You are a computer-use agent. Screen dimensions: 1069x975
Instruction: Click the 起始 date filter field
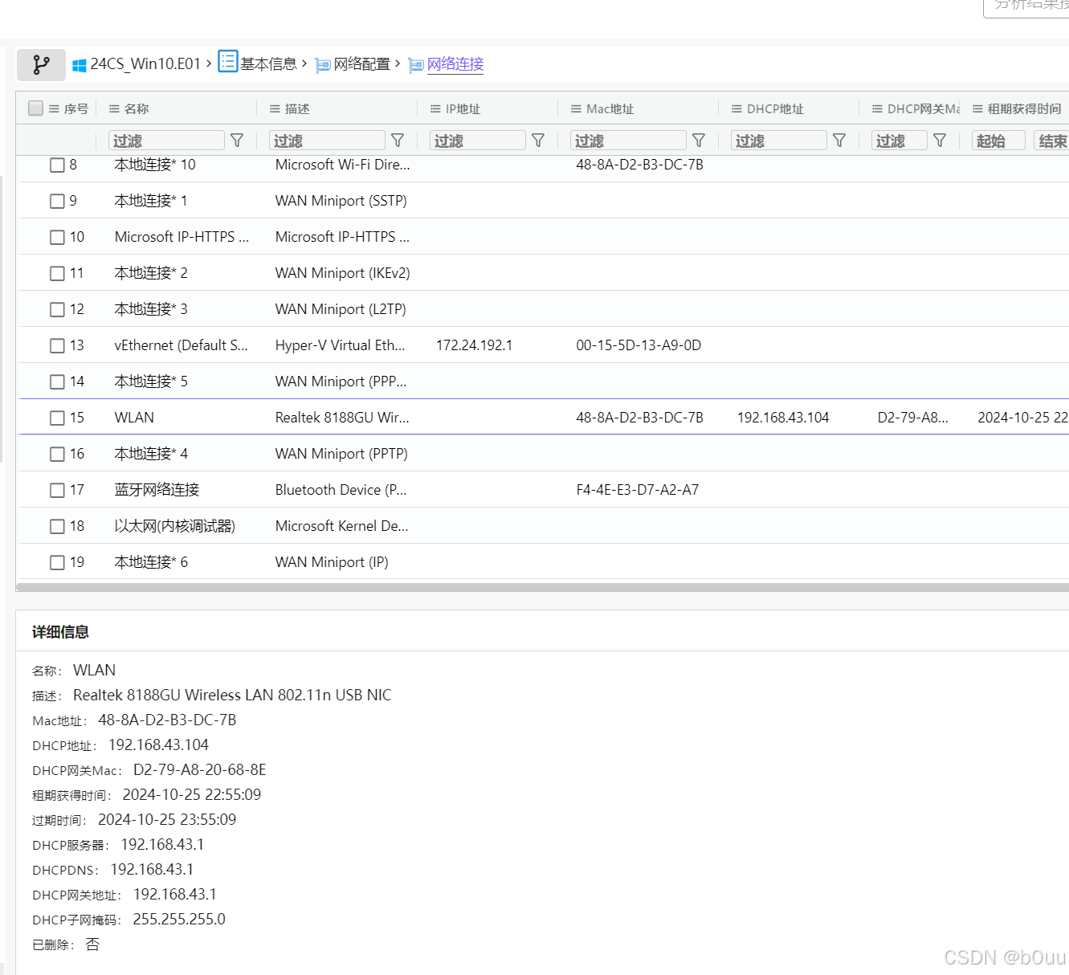pos(998,141)
